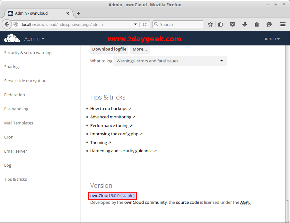The image size is (290, 223).
Task: Open Hardening and security guidance link
Action: 123,151
